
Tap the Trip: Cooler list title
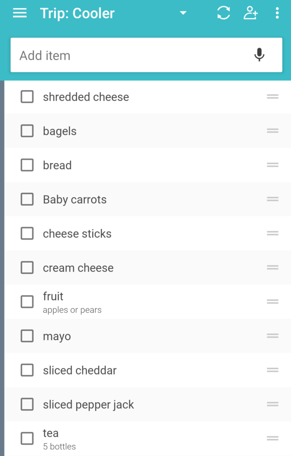[x=77, y=13]
